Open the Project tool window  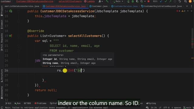(x=2, y=11)
